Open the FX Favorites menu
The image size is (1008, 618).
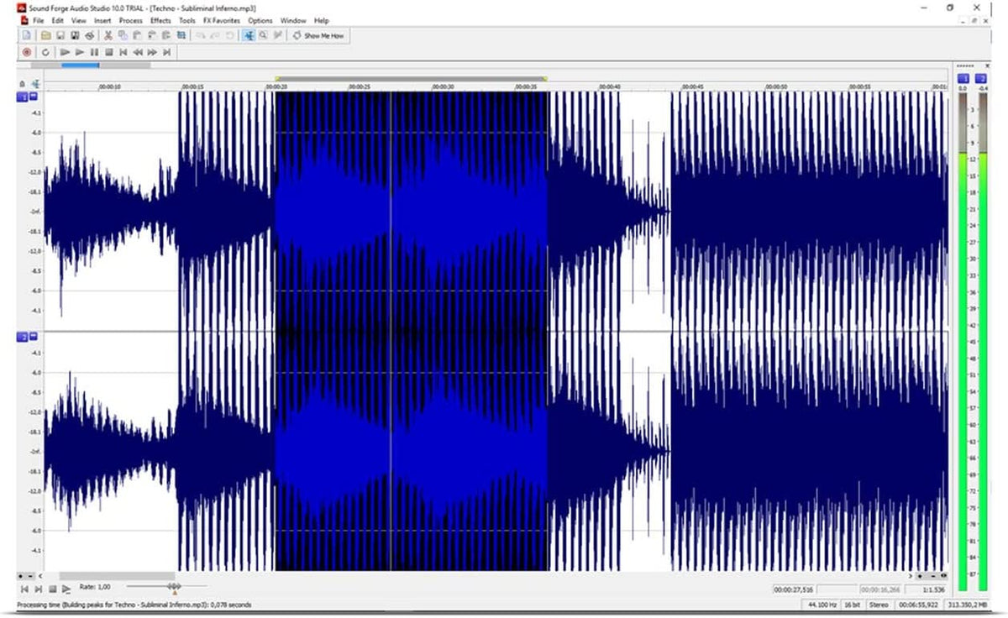[222, 20]
